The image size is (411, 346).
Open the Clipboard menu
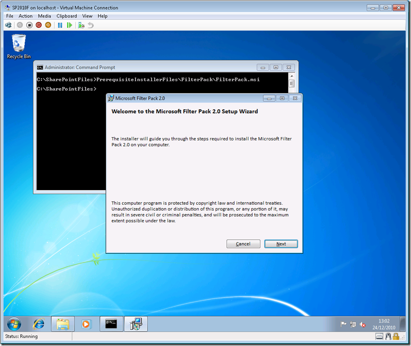pos(66,16)
